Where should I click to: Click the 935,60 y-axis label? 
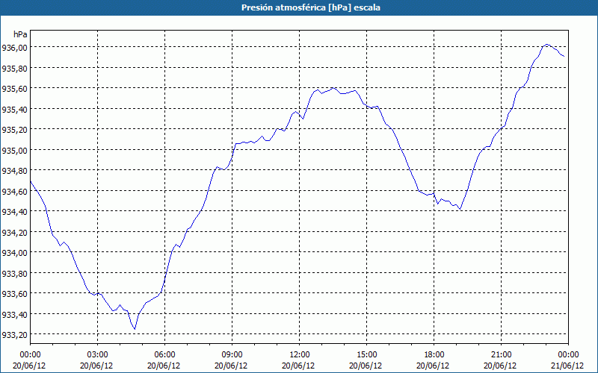click(14, 89)
